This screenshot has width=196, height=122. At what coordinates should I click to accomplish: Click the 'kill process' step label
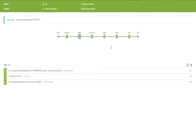(x=27, y=76)
